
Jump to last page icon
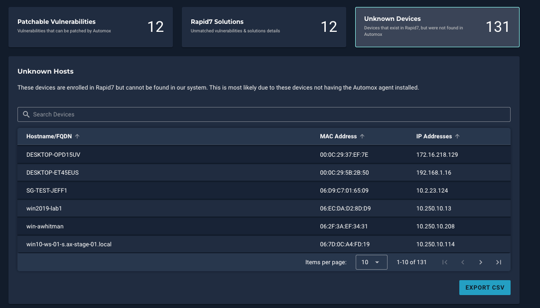(498, 262)
